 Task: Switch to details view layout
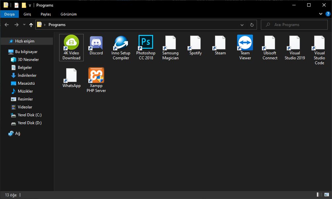tap(319, 195)
